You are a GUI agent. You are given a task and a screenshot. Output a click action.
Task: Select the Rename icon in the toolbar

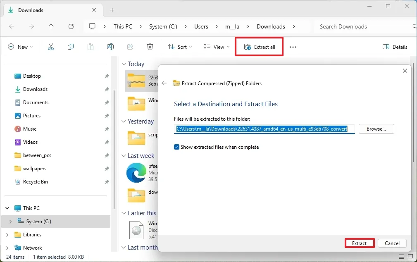[110, 47]
